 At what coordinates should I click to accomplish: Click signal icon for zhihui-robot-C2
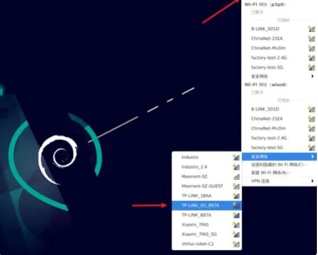coord(236,244)
